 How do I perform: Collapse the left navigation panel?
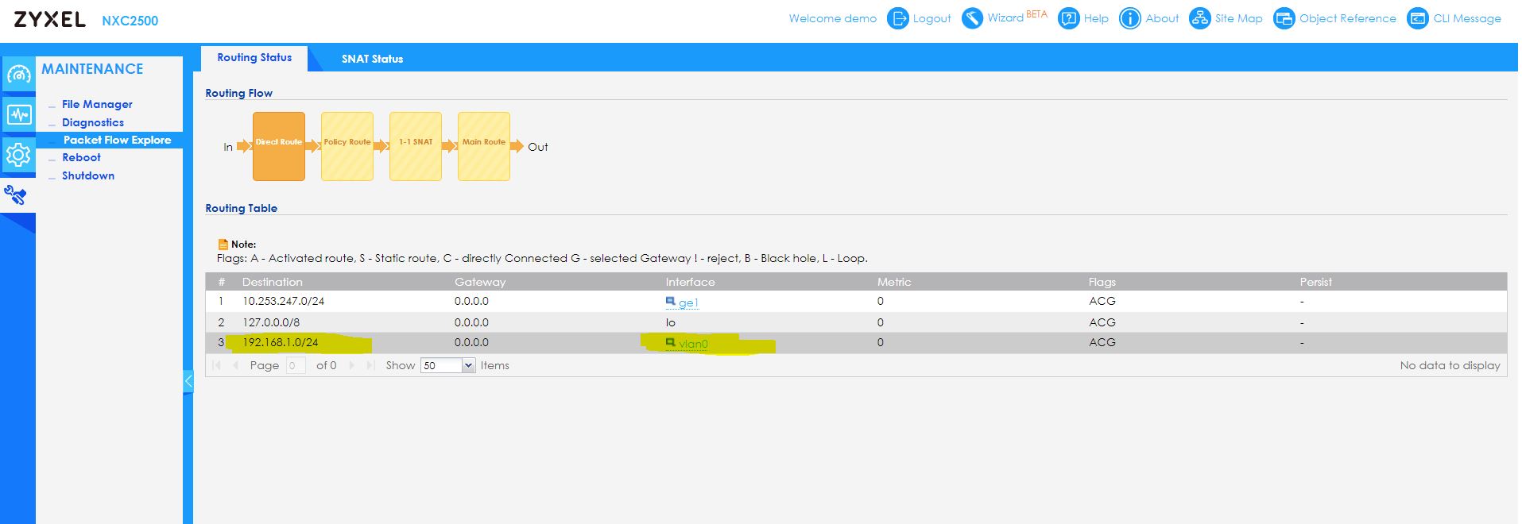pos(188,382)
